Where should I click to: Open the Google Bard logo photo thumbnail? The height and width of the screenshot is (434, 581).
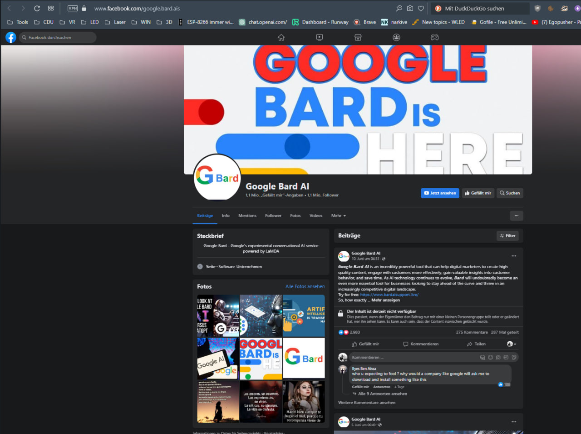click(304, 358)
